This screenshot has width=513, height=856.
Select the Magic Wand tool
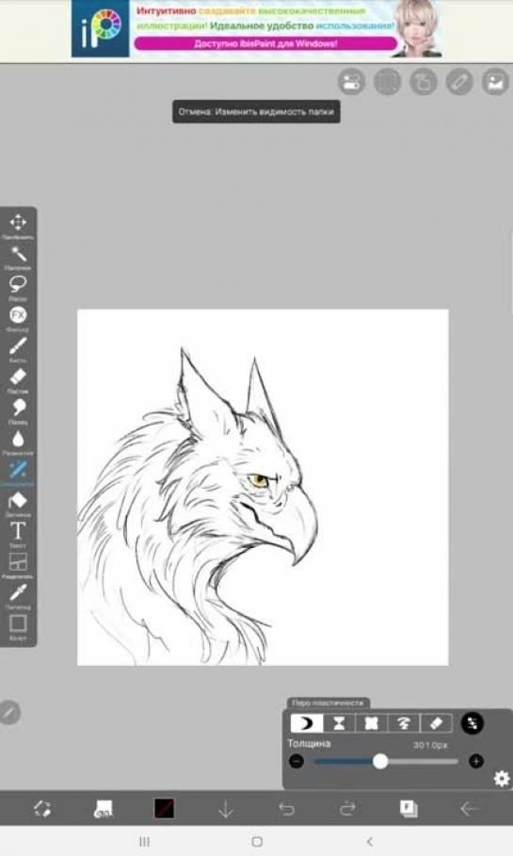click(18, 254)
